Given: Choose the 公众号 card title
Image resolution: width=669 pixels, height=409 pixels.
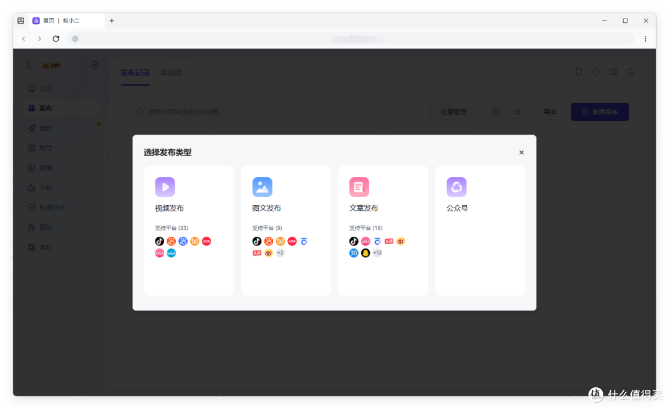Looking at the screenshot, I should click(x=457, y=208).
